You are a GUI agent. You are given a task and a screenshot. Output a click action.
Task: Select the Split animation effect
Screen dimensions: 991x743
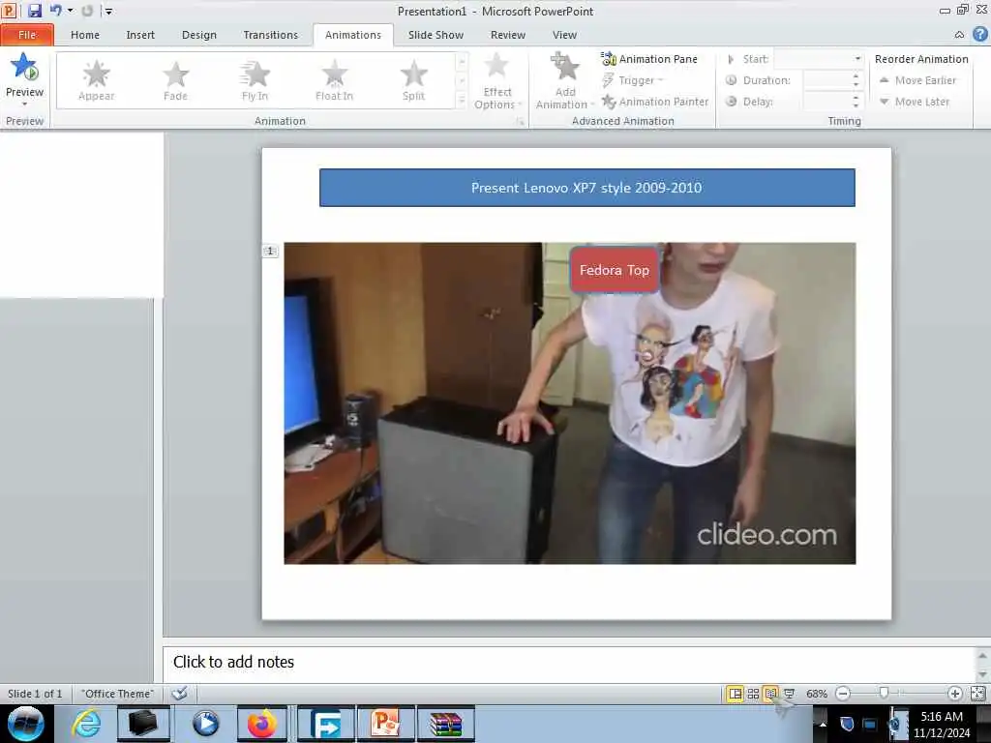click(413, 80)
